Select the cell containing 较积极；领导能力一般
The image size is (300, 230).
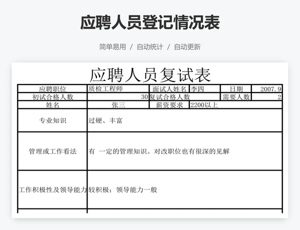tap(184, 189)
